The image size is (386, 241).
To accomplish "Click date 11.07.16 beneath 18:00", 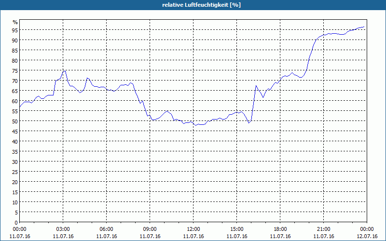I will pos(280,236).
